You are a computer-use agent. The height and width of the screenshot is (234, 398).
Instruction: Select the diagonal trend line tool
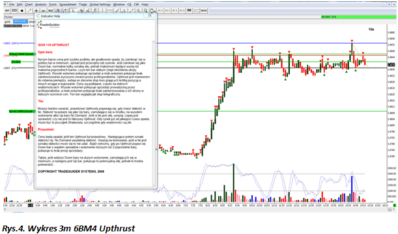point(29,10)
